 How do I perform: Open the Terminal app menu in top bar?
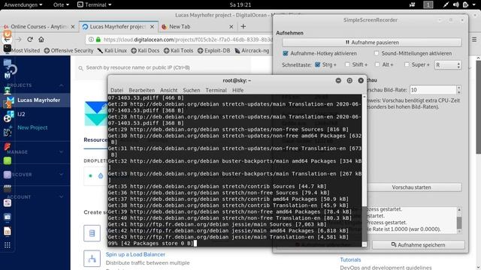(95, 4)
